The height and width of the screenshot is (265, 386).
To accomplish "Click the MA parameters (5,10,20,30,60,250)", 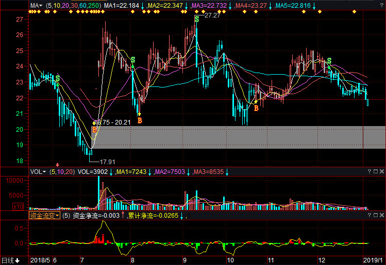I will (73, 6).
